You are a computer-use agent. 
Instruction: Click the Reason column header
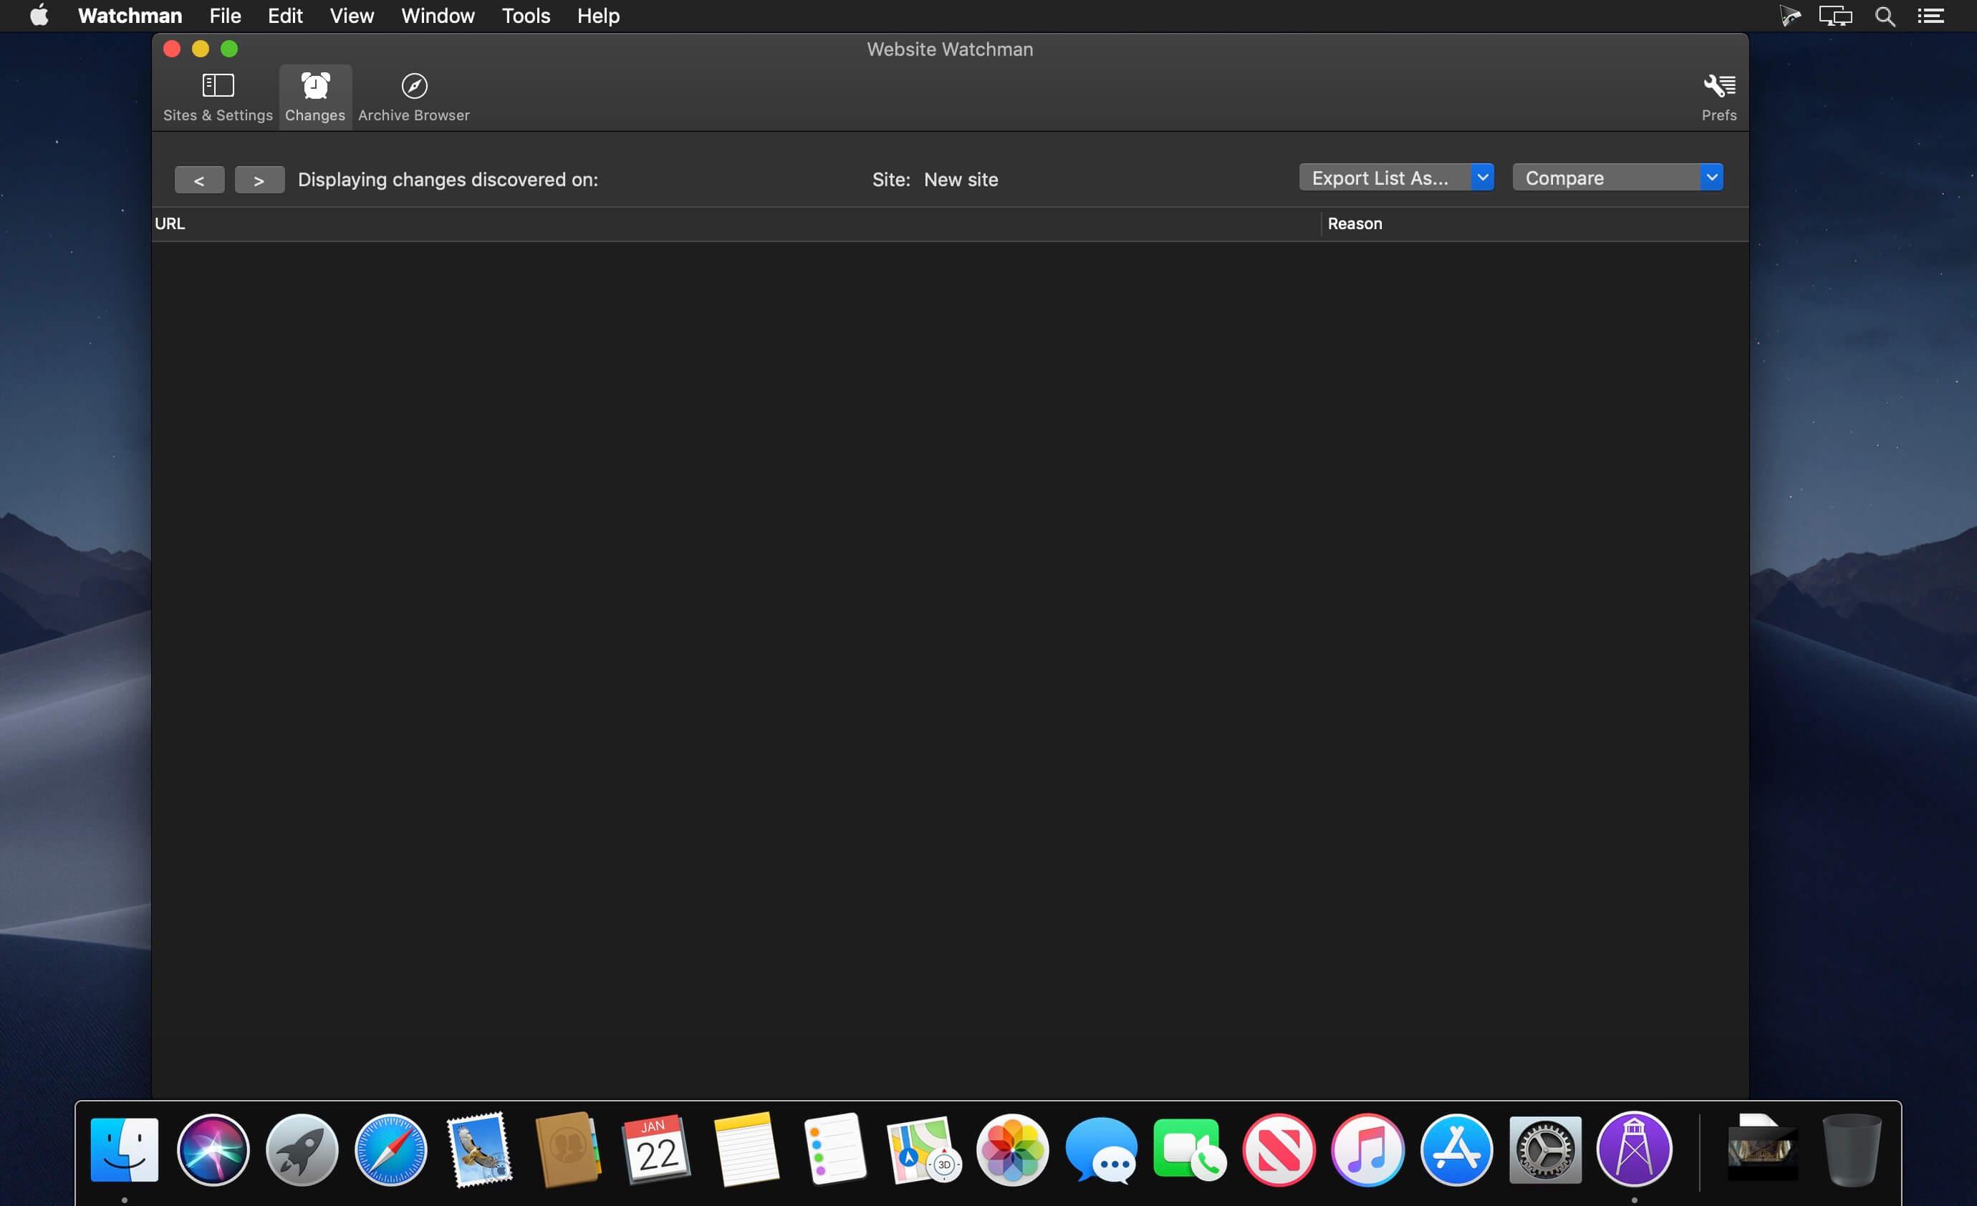pos(1355,224)
